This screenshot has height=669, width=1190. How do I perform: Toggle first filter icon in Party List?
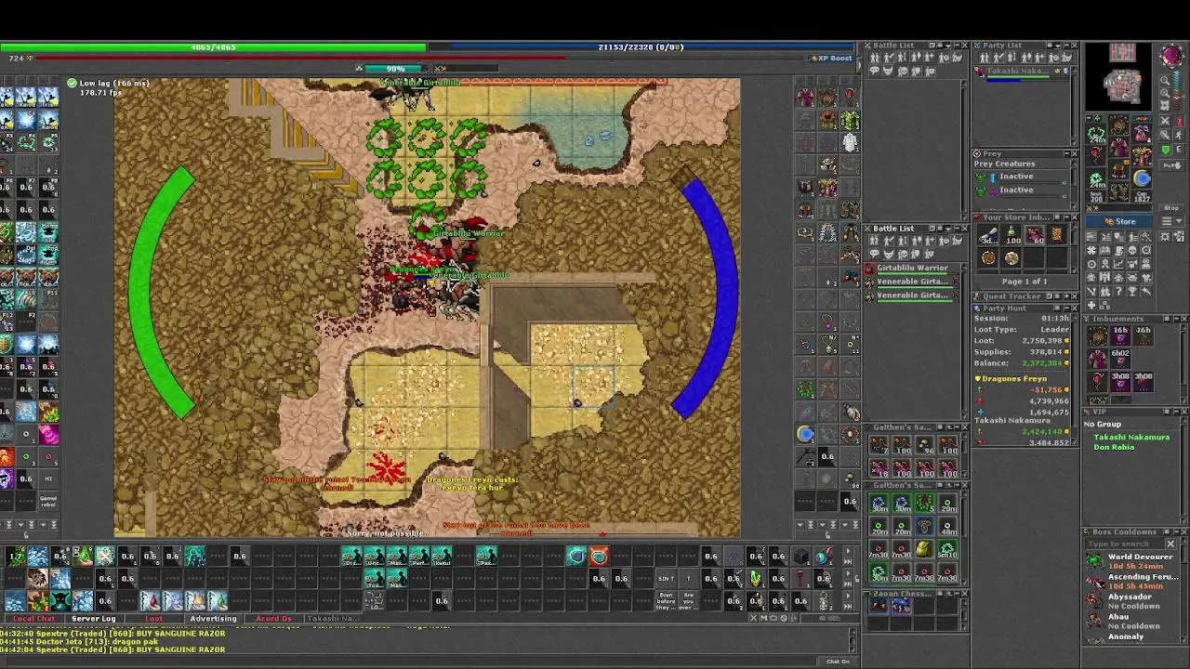(985, 58)
